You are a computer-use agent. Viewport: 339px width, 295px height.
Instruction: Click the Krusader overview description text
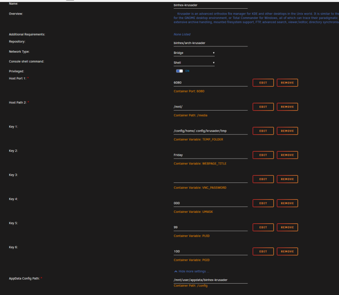coord(256,18)
